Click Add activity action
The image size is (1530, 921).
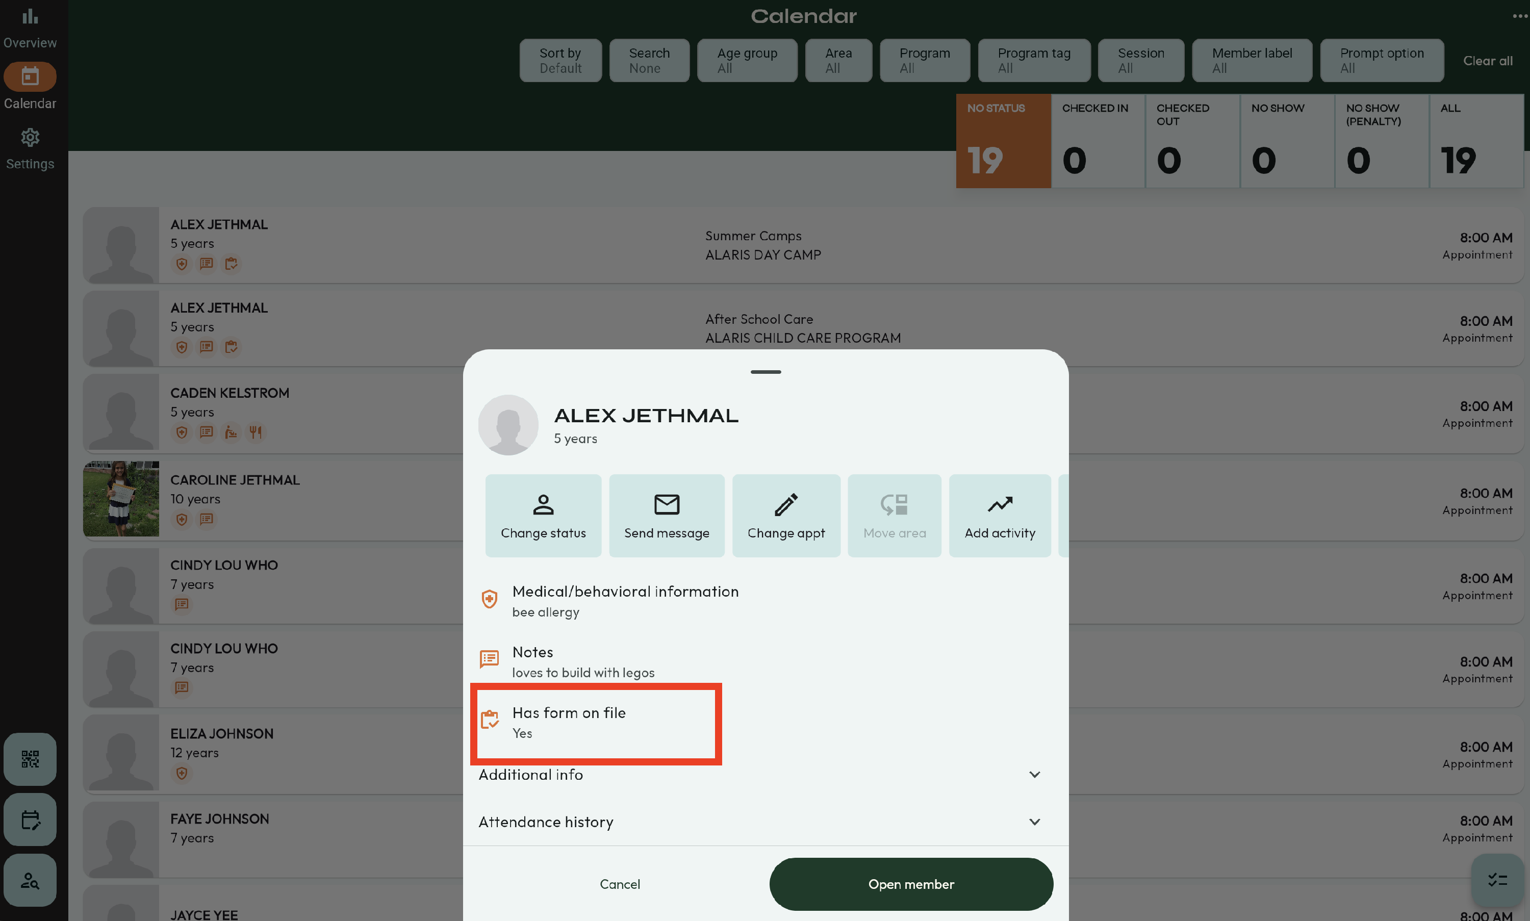click(999, 516)
